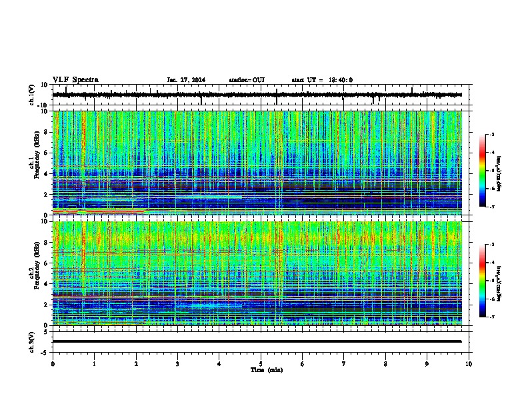Viewport: 528px width, 408px height.
Task: Click the "-7" tick on ch.2 color bar
Action: click(x=491, y=317)
